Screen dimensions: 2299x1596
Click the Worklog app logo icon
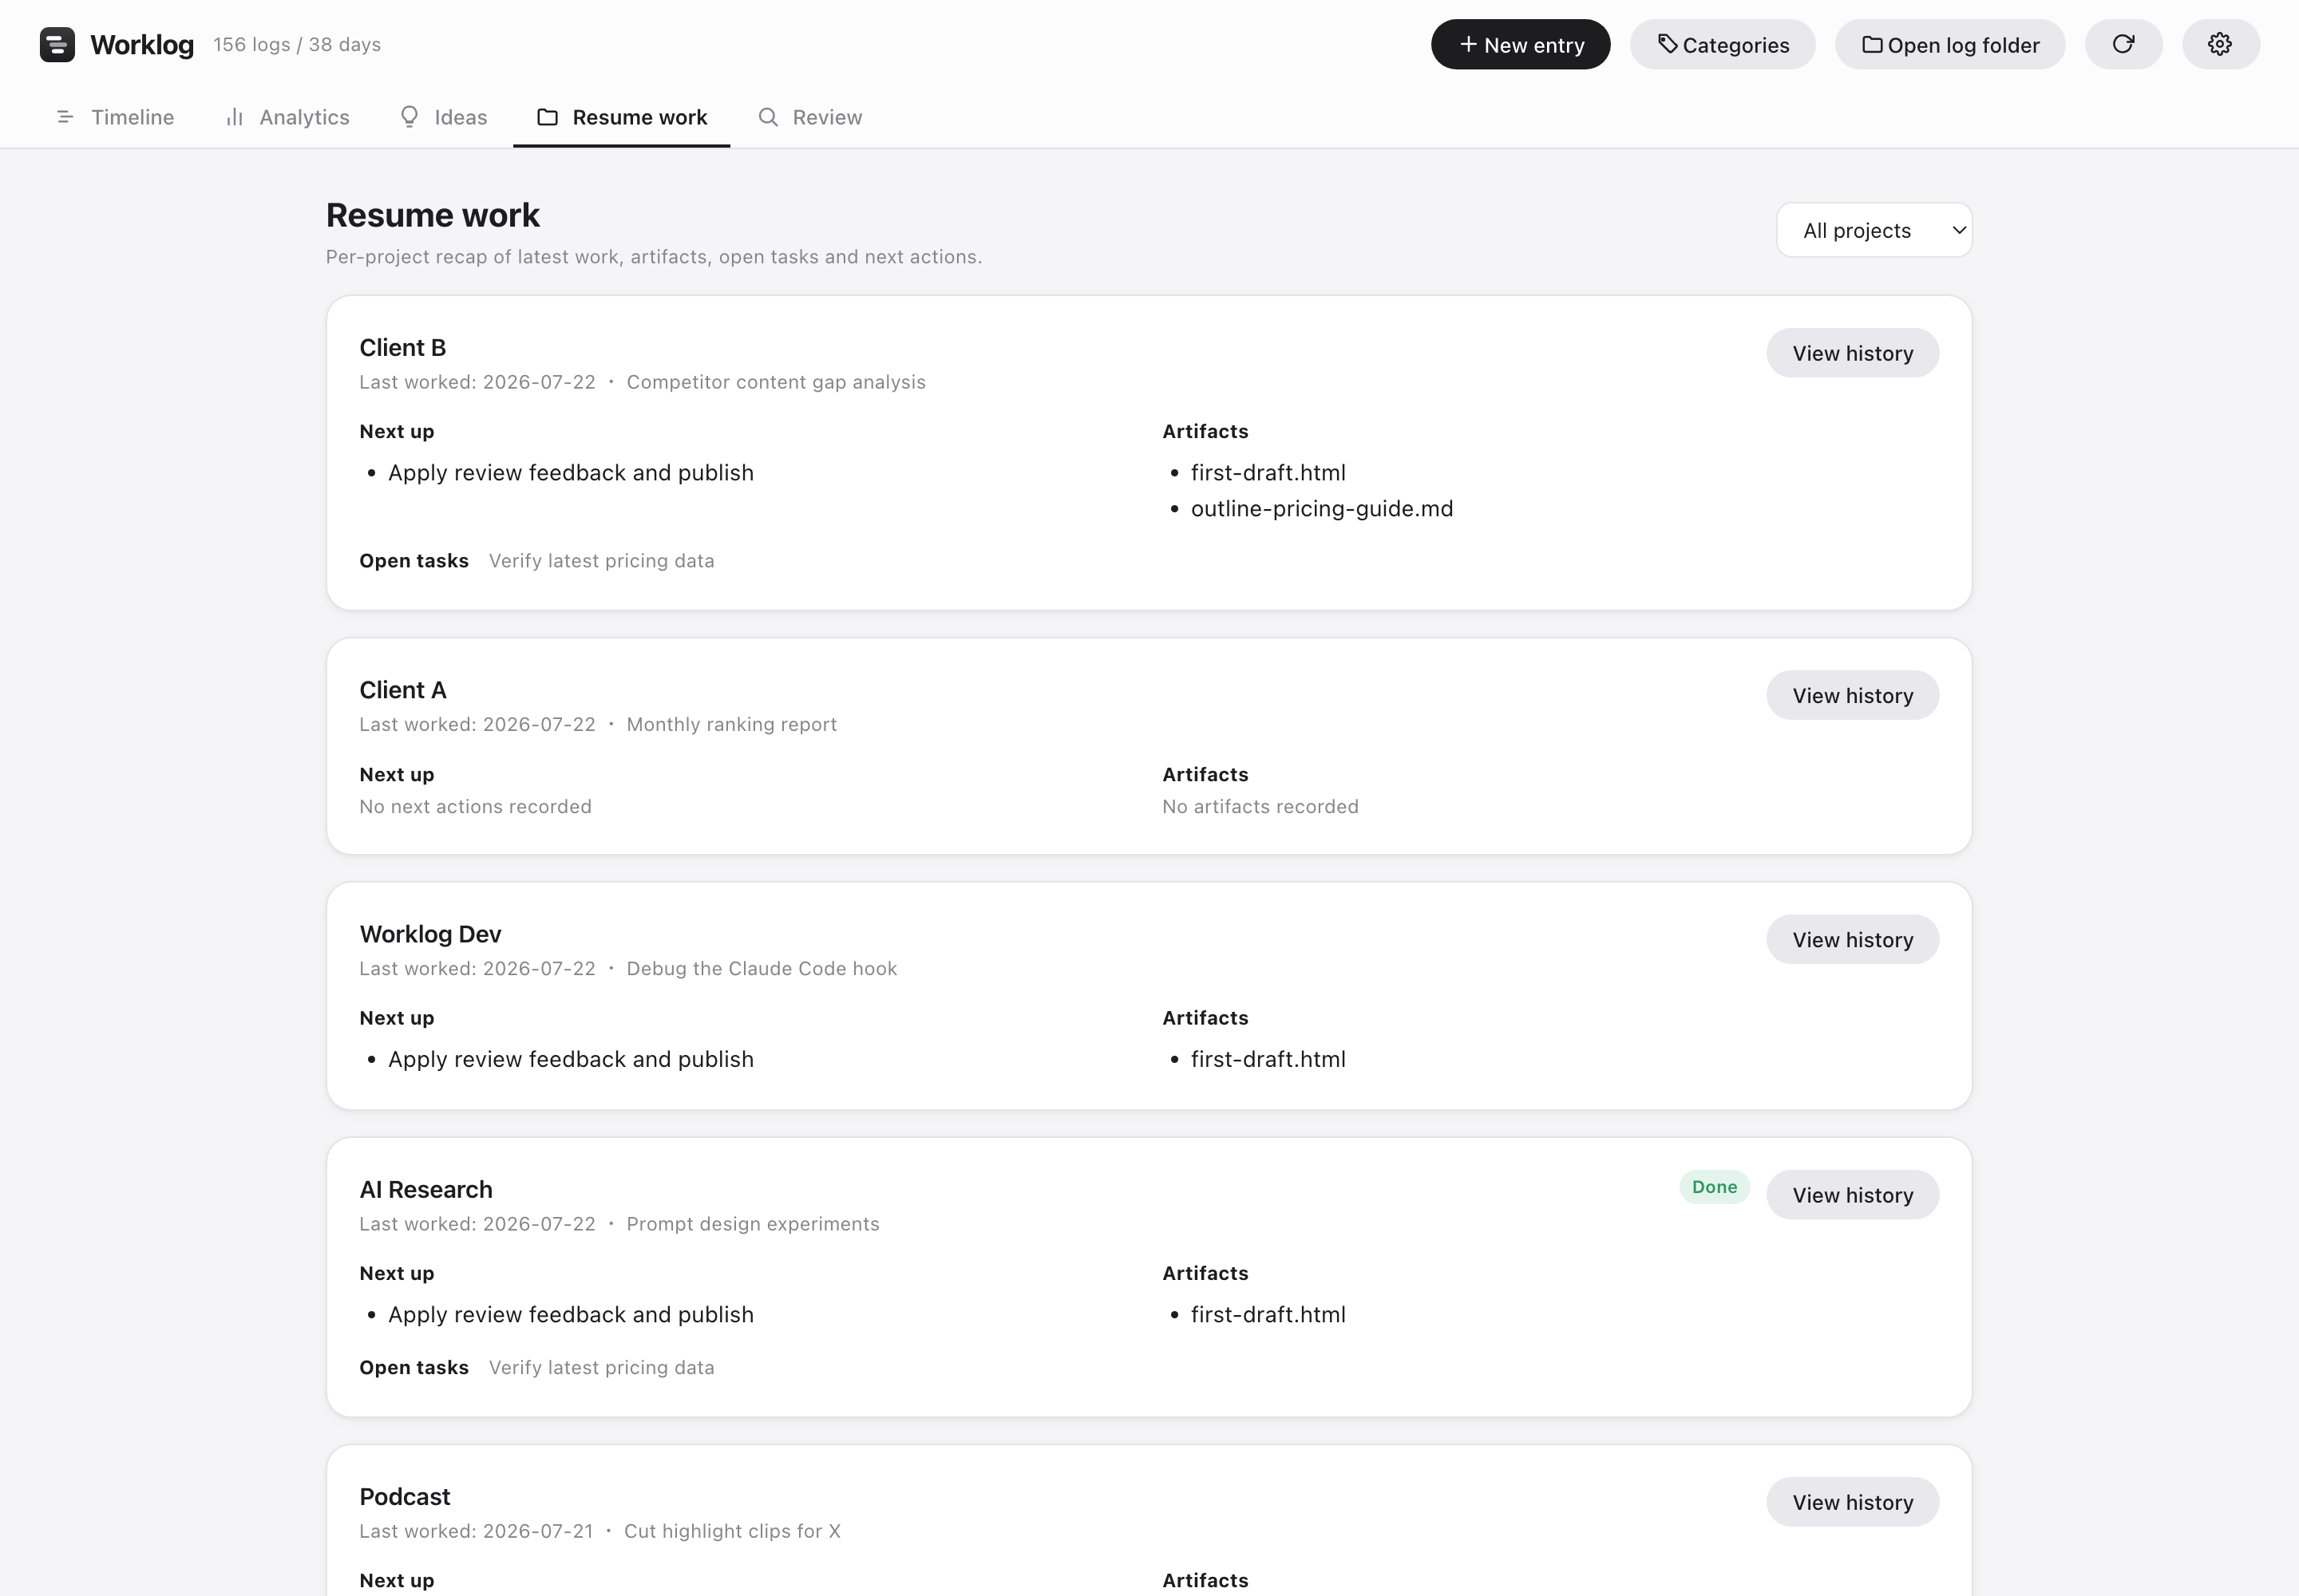(x=57, y=44)
